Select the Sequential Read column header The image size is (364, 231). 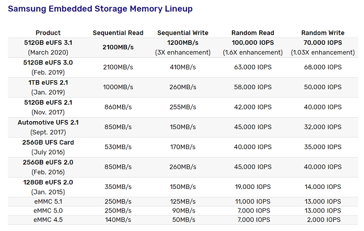pyautogui.click(x=118, y=33)
